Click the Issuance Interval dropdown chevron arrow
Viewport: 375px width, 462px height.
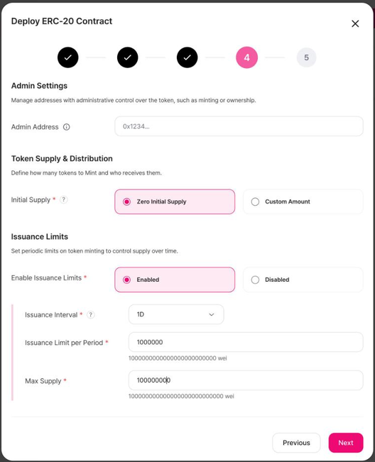tap(212, 314)
